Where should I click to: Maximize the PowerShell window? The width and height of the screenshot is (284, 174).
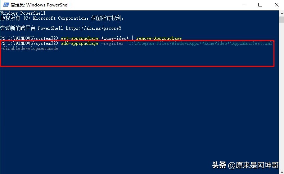[x=260, y=5]
